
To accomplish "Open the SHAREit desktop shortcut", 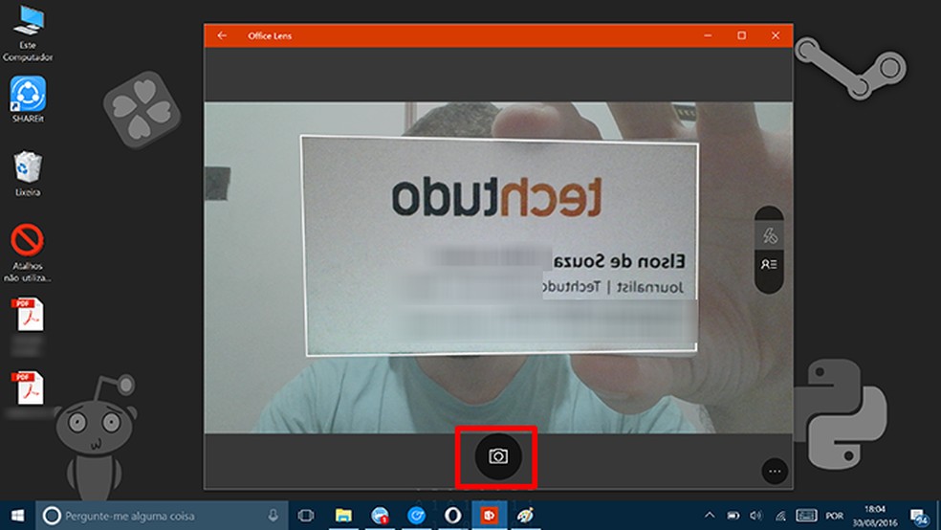I will click(x=28, y=99).
